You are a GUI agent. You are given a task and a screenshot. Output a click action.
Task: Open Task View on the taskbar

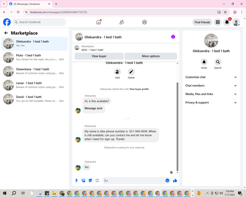[x=23, y=193]
